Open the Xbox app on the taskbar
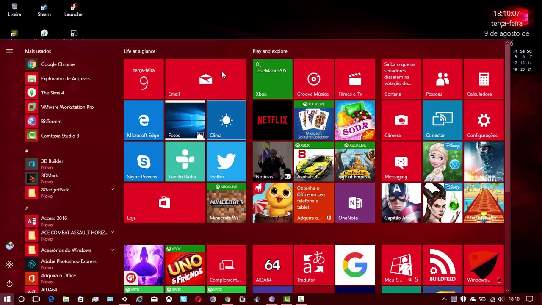Image resolution: width=542 pixels, height=305 pixels. [x=169, y=299]
